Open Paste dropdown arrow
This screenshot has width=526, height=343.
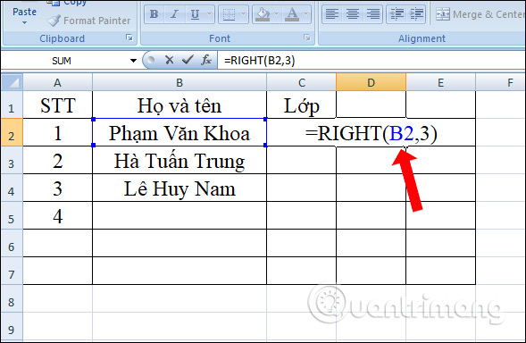(24, 23)
